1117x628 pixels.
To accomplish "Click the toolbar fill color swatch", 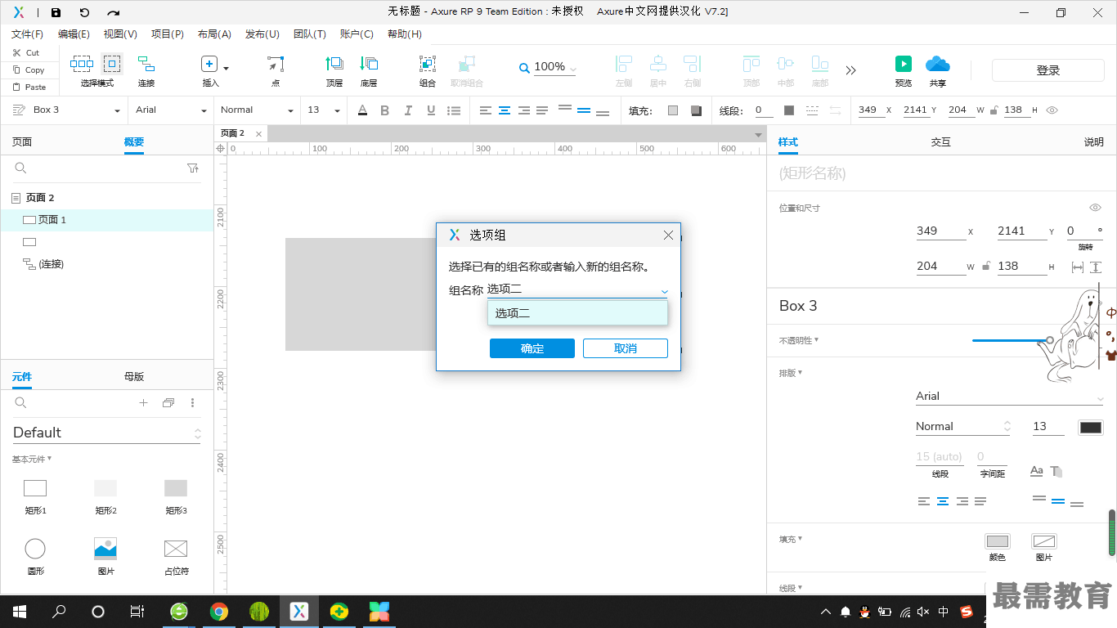I will pyautogui.click(x=673, y=110).
